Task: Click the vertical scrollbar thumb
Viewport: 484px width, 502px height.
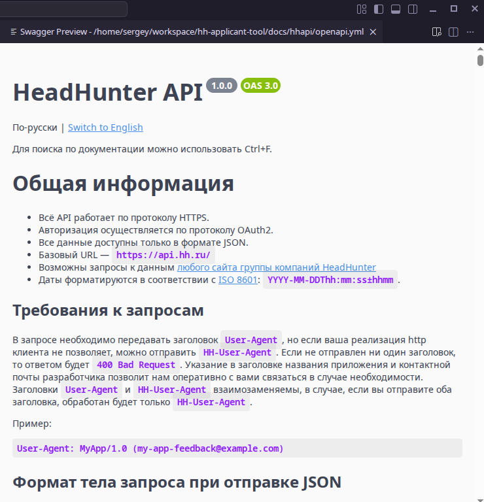Action: pos(480,61)
